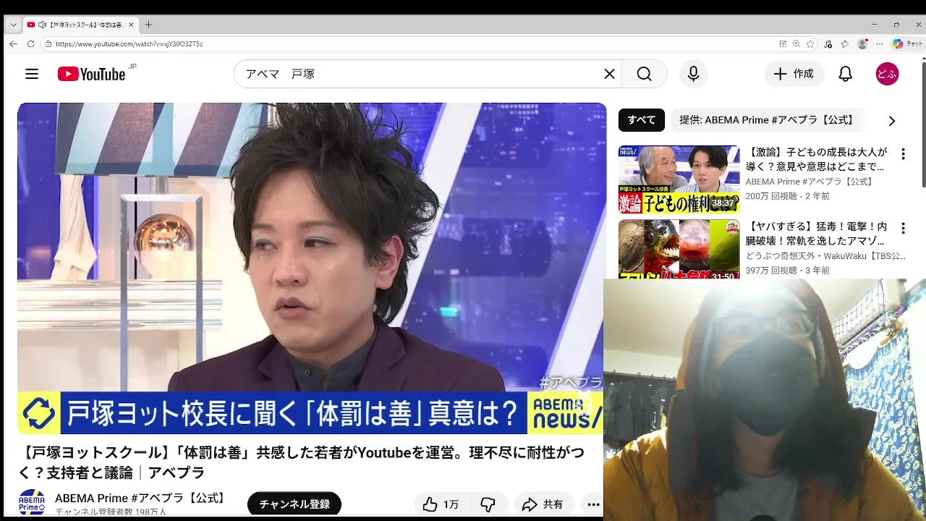926x521 pixels.
Task: Show more filter chips with right arrow
Action: [x=891, y=121]
